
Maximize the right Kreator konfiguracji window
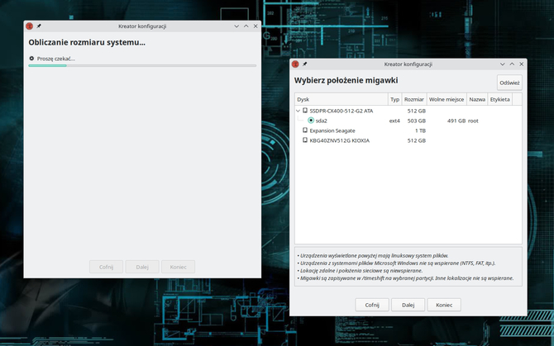[512, 64]
